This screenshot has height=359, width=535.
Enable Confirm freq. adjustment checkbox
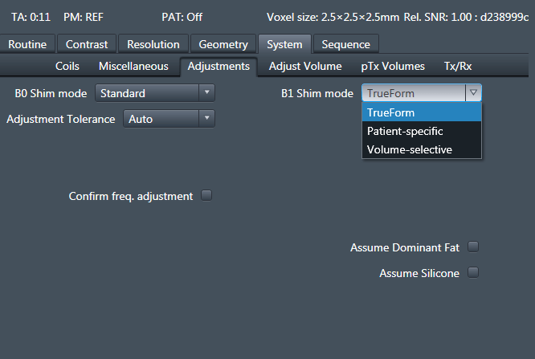click(206, 195)
